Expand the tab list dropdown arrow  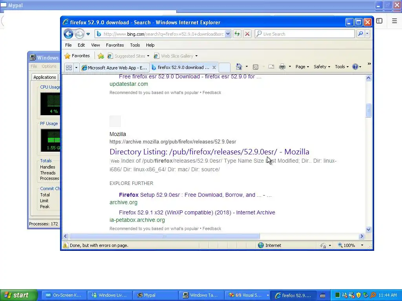point(76,67)
